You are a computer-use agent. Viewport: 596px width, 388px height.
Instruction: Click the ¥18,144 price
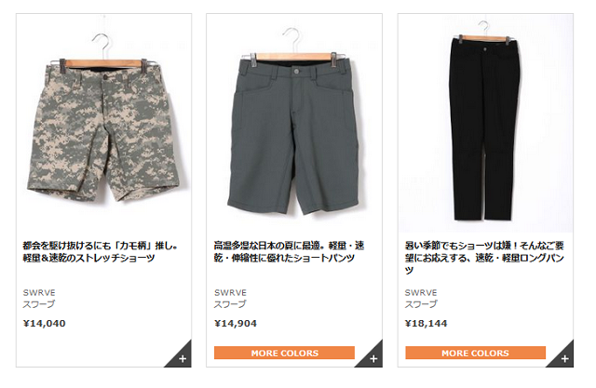(x=427, y=324)
